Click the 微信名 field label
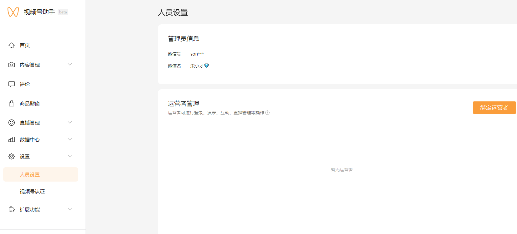This screenshot has height=234, width=517. 174,66
